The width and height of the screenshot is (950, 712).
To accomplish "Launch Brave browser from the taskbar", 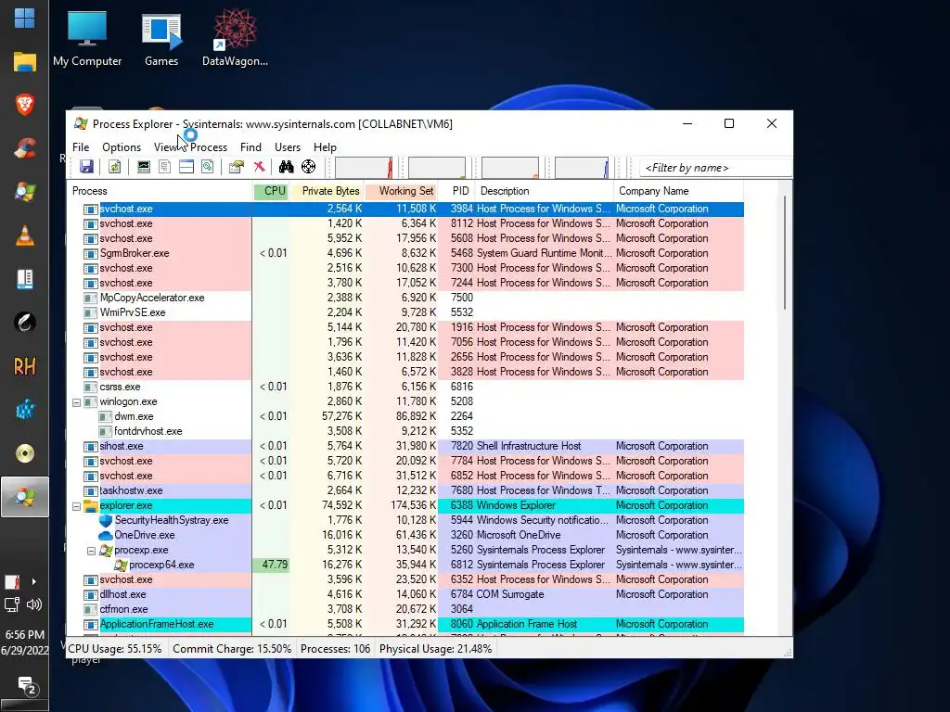I will [x=24, y=105].
